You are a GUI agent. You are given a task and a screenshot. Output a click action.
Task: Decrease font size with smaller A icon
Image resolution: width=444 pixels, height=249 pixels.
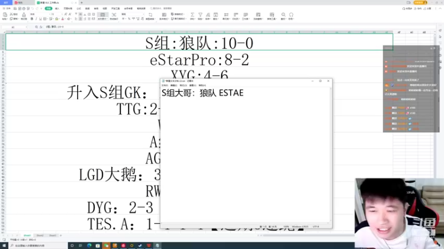click(70, 14)
